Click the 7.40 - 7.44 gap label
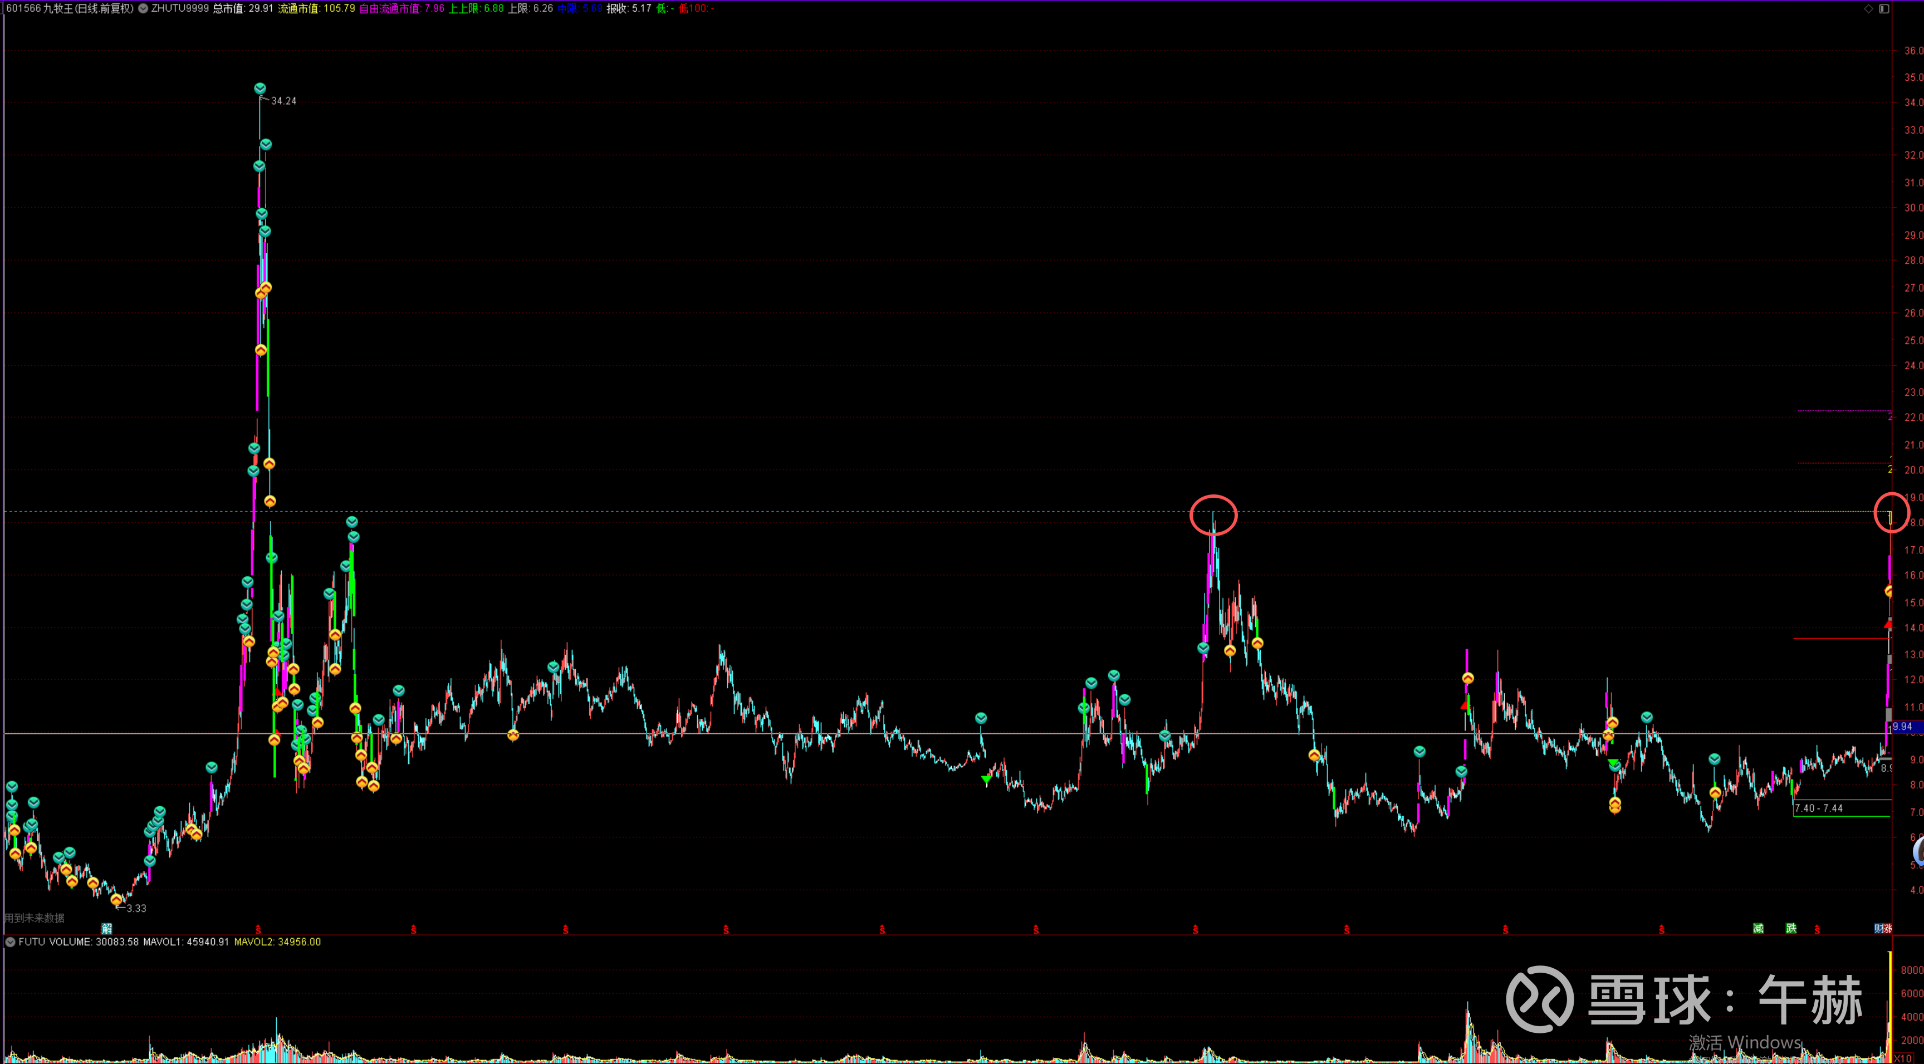The height and width of the screenshot is (1064, 1924). [1818, 808]
